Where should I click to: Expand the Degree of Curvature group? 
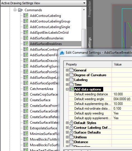tap(67, 75)
